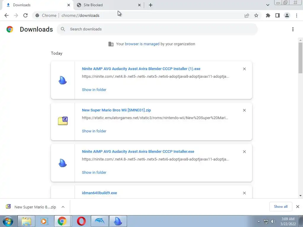Viewport: 303px width, 227px height.
Task: Click Ninite Installer (1).exe file icon
Action: coord(63,80)
